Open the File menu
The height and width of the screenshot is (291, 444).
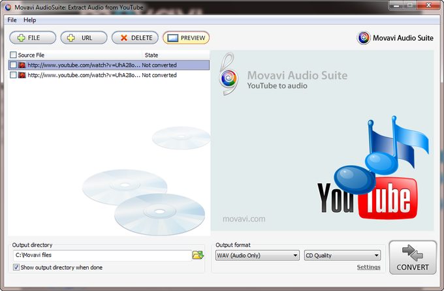click(x=12, y=20)
